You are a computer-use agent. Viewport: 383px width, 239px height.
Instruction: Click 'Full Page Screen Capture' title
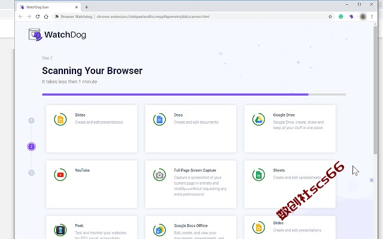195,170
